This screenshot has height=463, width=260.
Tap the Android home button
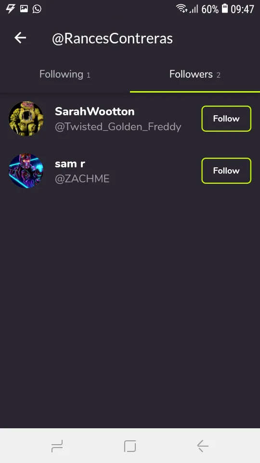(130, 446)
